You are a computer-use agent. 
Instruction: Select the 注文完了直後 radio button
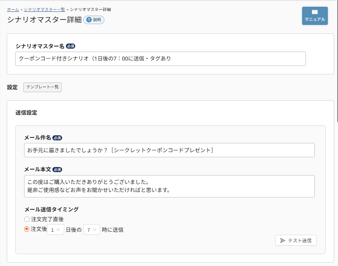27,219
